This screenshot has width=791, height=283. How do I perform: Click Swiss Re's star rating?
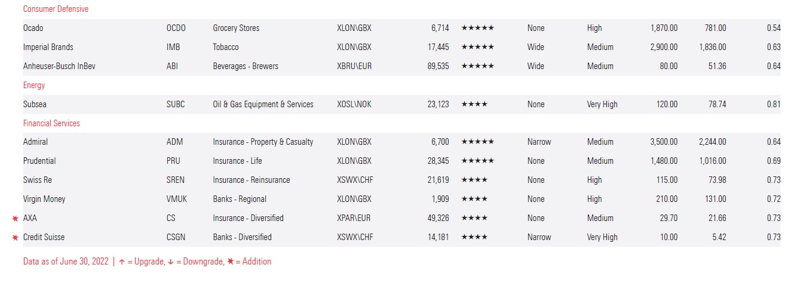(474, 180)
